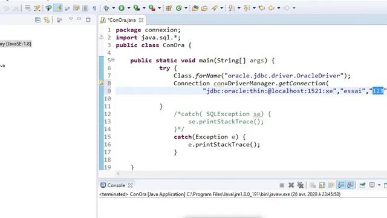Click the New Java Class icon
Viewport: 387px width, 218px height.
tap(179, 8)
